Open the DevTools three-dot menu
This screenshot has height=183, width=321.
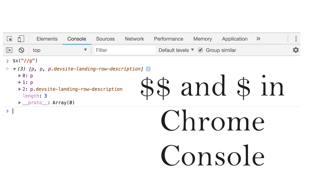coord(296,39)
